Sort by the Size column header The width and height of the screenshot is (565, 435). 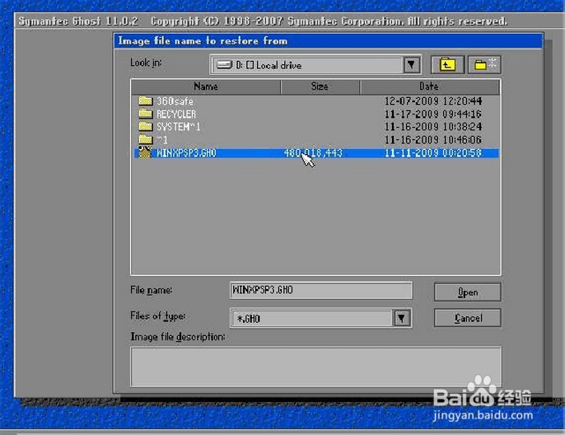pyautogui.click(x=320, y=87)
